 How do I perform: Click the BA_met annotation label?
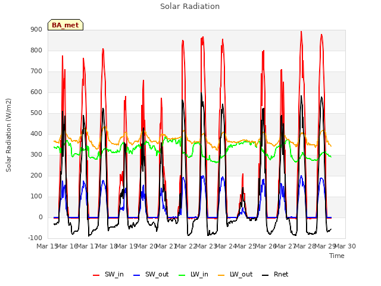click(x=65, y=25)
